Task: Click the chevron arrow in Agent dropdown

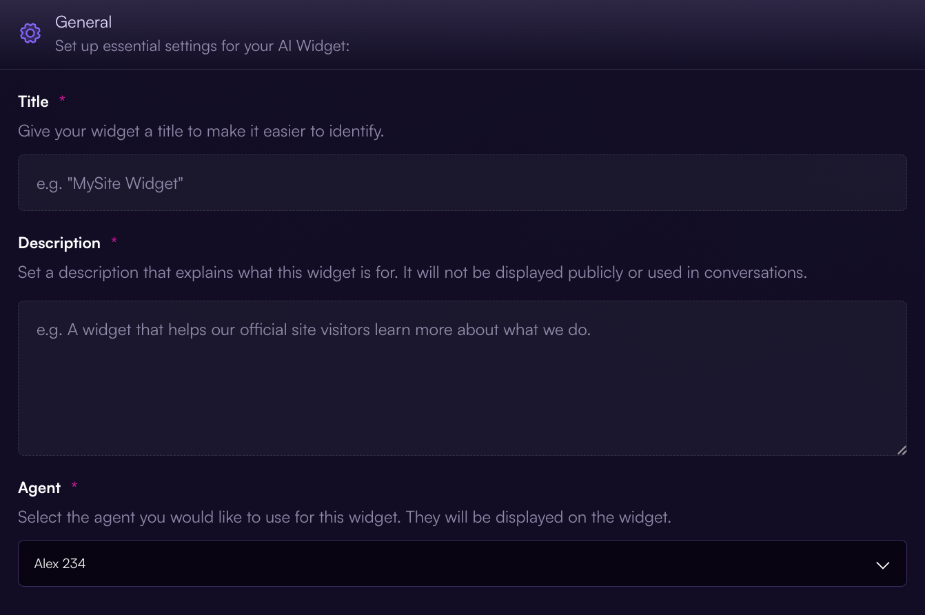Action: click(x=882, y=565)
